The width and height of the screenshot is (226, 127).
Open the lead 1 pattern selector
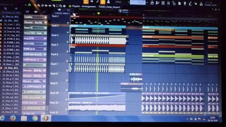[138, 2]
